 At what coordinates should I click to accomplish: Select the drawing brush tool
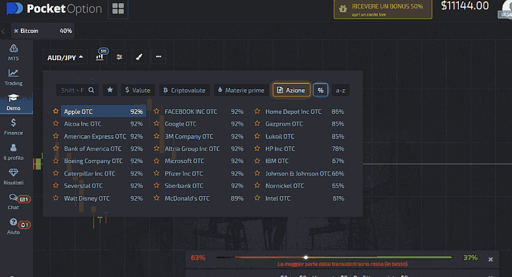pyautogui.click(x=139, y=57)
